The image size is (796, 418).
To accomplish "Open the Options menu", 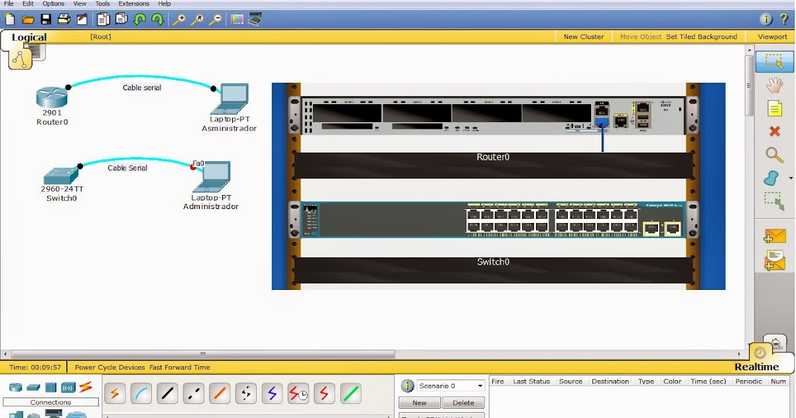I will [x=54, y=4].
